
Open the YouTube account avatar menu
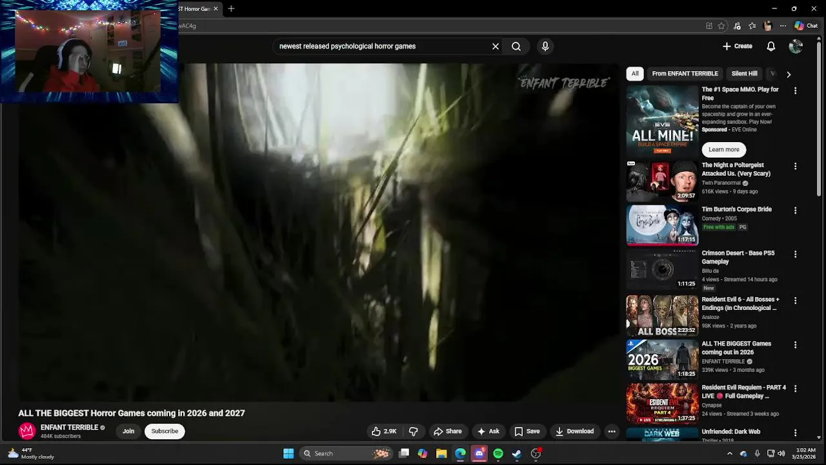(796, 46)
